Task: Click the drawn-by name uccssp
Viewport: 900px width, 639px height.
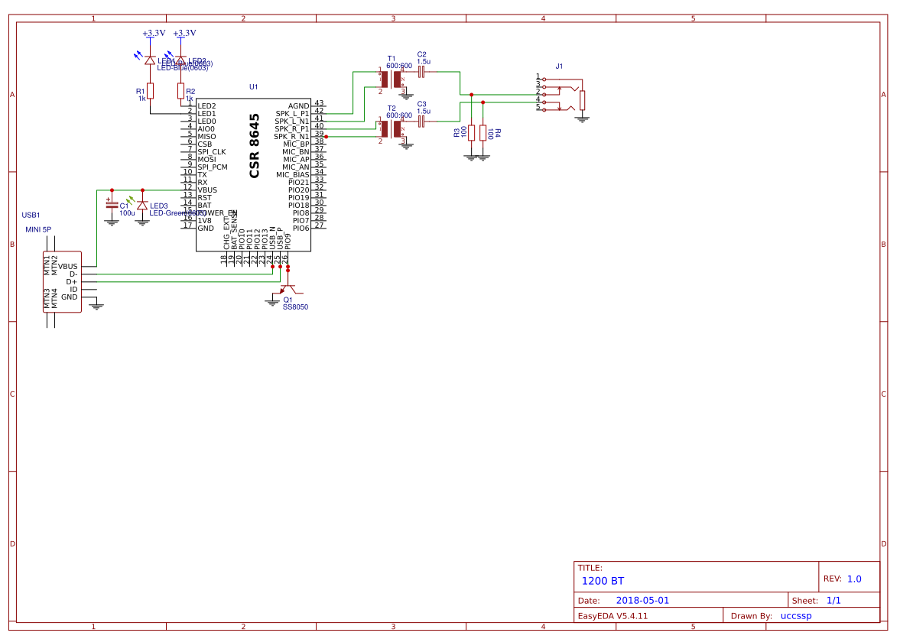Action: click(796, 616)
